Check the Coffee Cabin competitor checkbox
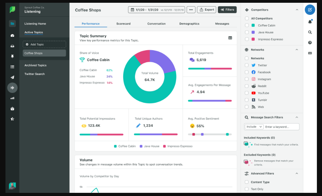 coord(247,25)
